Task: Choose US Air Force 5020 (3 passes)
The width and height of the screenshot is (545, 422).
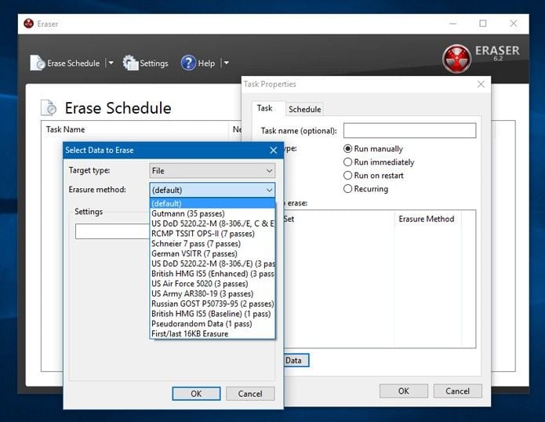Action: point(213,284)
